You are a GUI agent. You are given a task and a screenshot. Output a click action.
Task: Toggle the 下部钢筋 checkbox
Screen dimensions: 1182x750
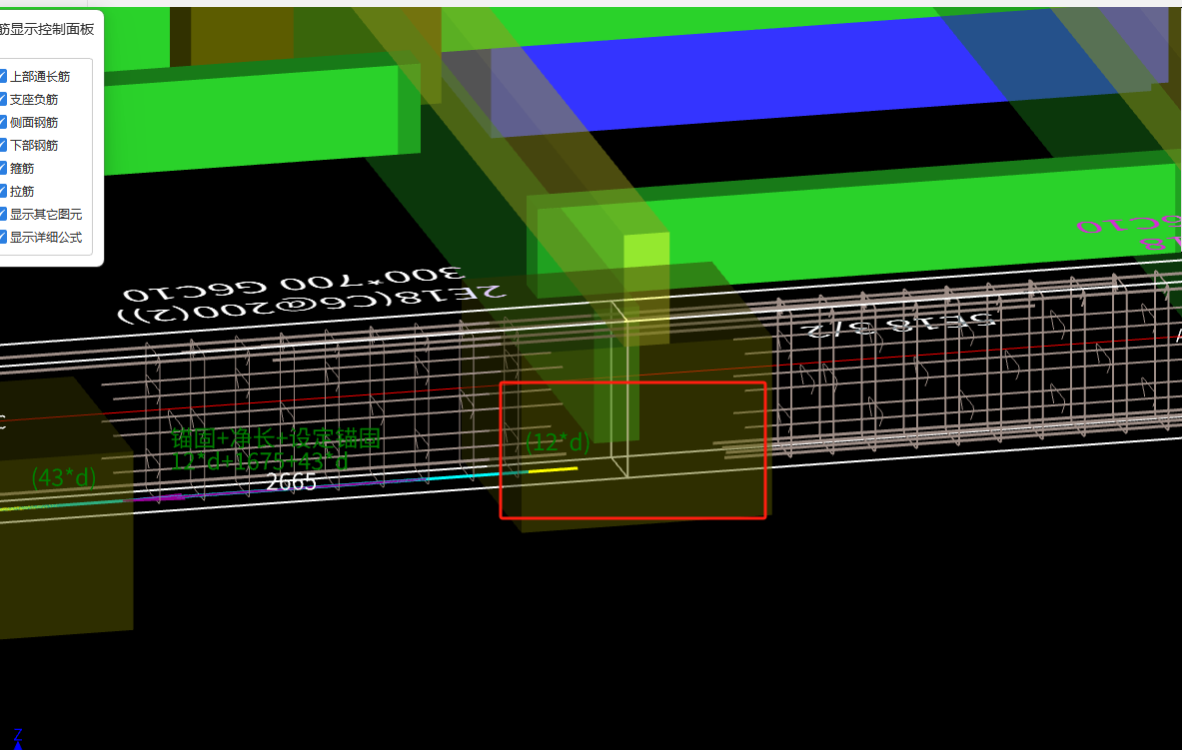coord(3,145)
